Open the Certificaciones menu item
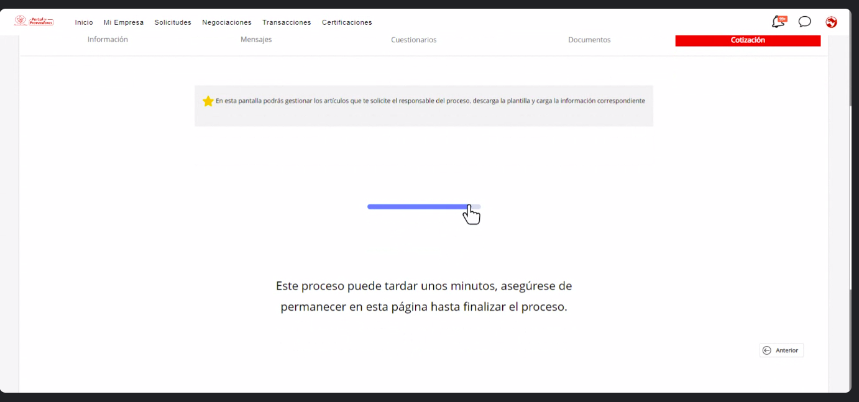 (347, 22)
